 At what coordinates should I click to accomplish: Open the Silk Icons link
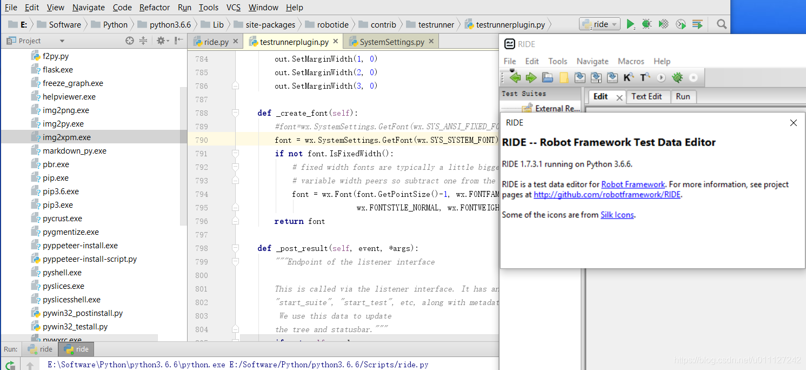(617, 215)
